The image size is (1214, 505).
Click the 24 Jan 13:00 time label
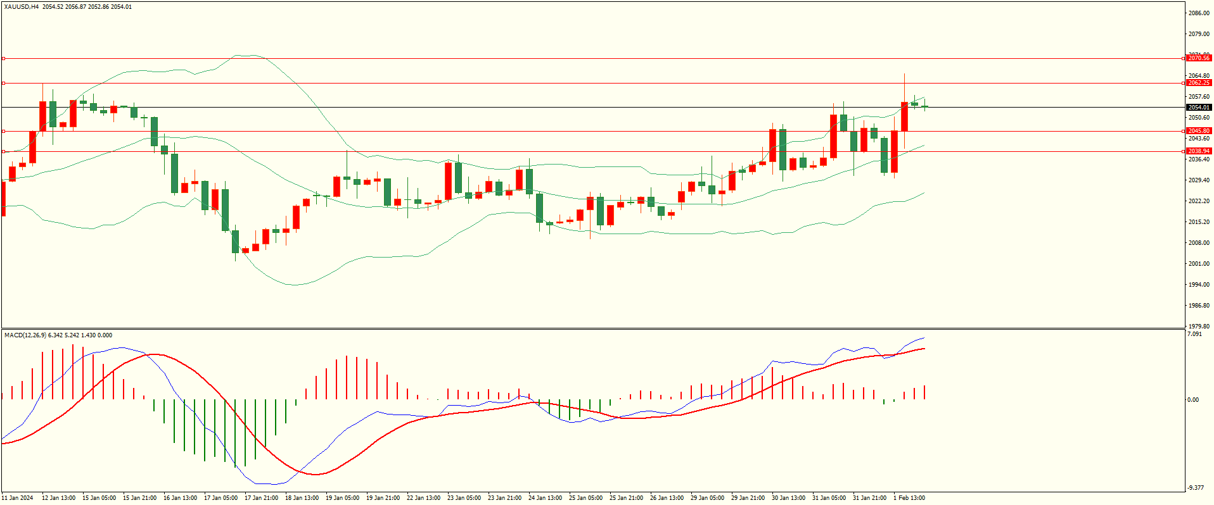pyautogui.click(x=545, y=498)
